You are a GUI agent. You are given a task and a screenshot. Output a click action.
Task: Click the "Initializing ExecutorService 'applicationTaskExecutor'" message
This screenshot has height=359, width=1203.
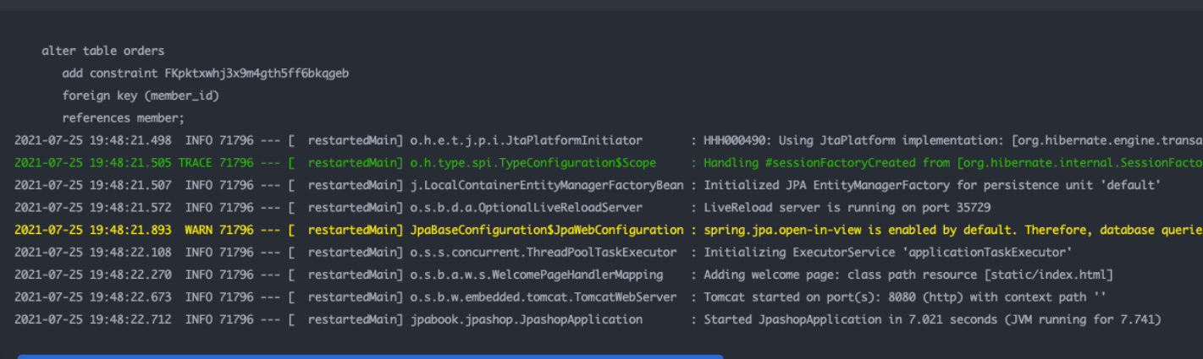[887, 253]
